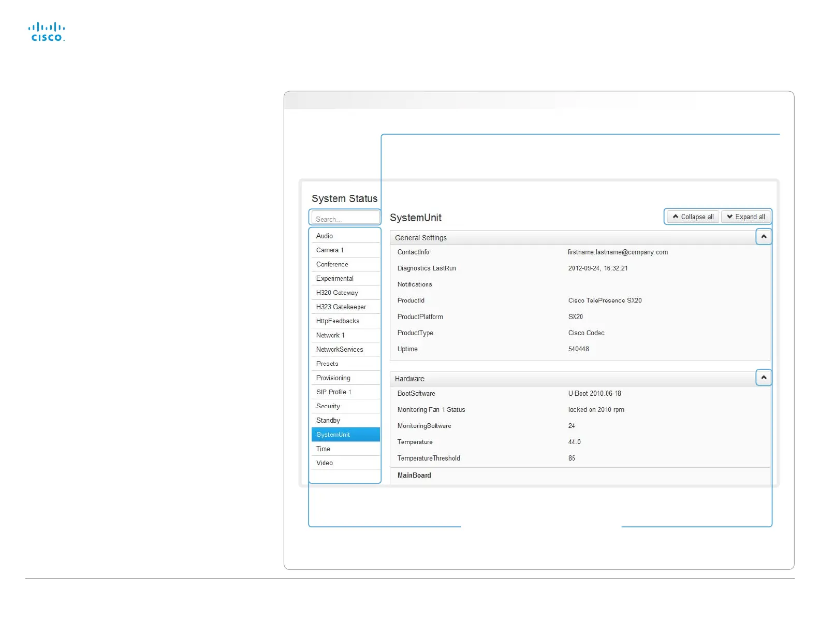Open the Network 1 category
Screen dimensions: 820x617
[x=345, y=335]
